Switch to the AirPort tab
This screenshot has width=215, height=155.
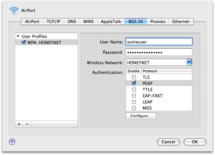tap(32, 22)
